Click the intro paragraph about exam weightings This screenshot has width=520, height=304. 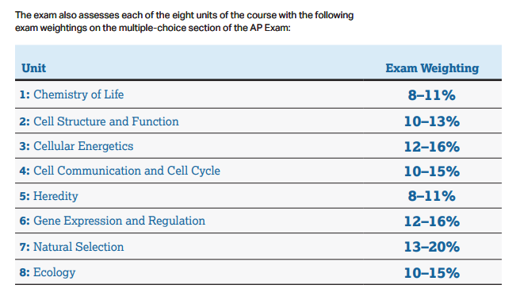click(185, 21)
